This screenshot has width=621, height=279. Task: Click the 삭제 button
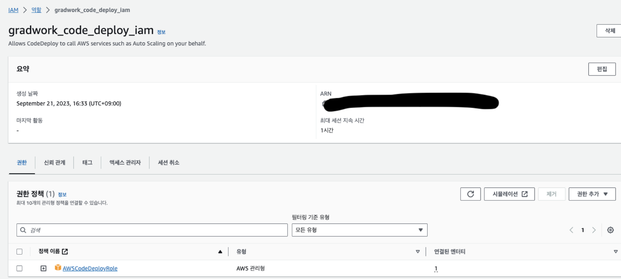click(609, 31)
